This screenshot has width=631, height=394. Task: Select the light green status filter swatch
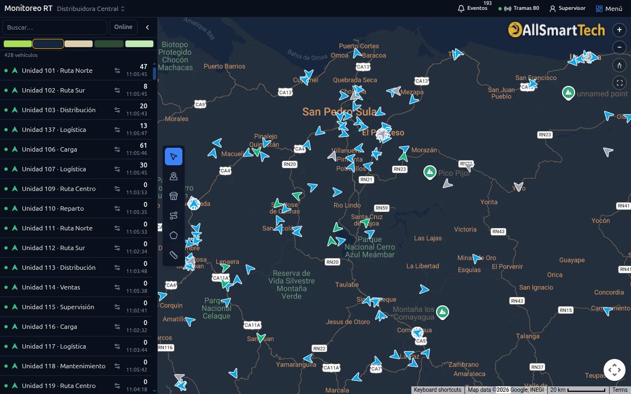tap(139, 43)
